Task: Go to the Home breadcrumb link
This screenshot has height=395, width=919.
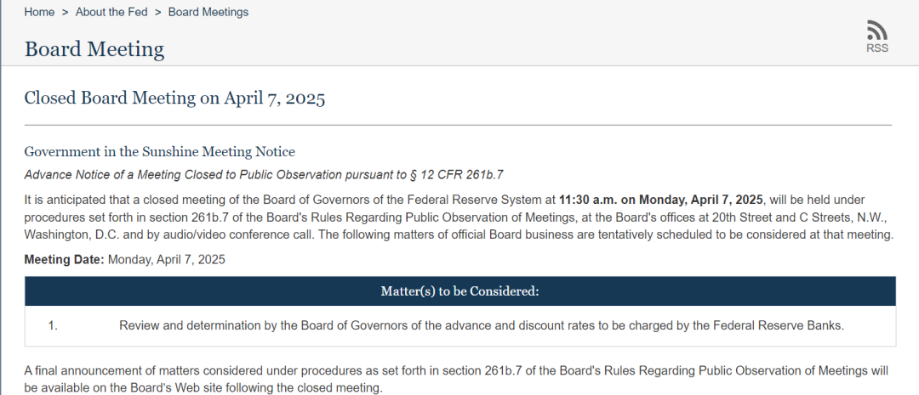Action: pos(39,12)
